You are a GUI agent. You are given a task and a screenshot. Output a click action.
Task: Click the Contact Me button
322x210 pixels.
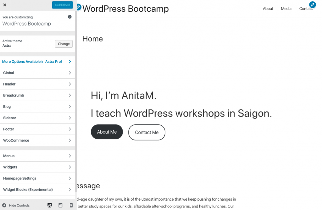pos(147,132)
